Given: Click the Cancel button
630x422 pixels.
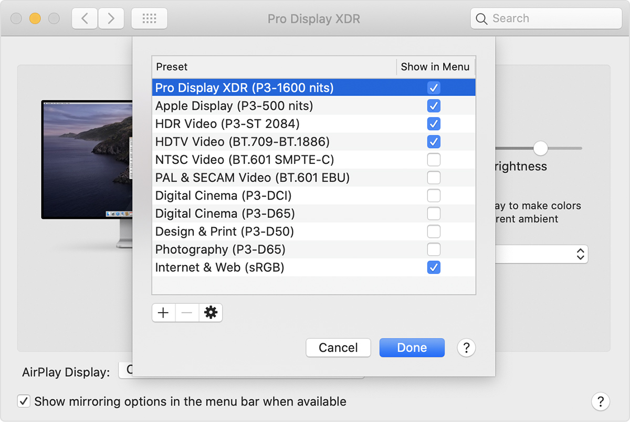Looking at the screenshot, I should click(x=338, y=347).
